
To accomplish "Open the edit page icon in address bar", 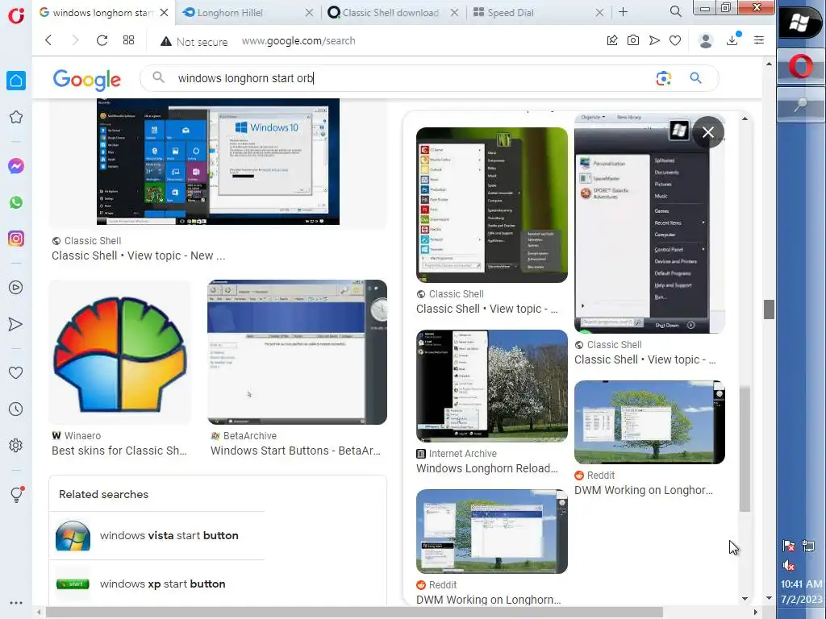I will (612, 40).
